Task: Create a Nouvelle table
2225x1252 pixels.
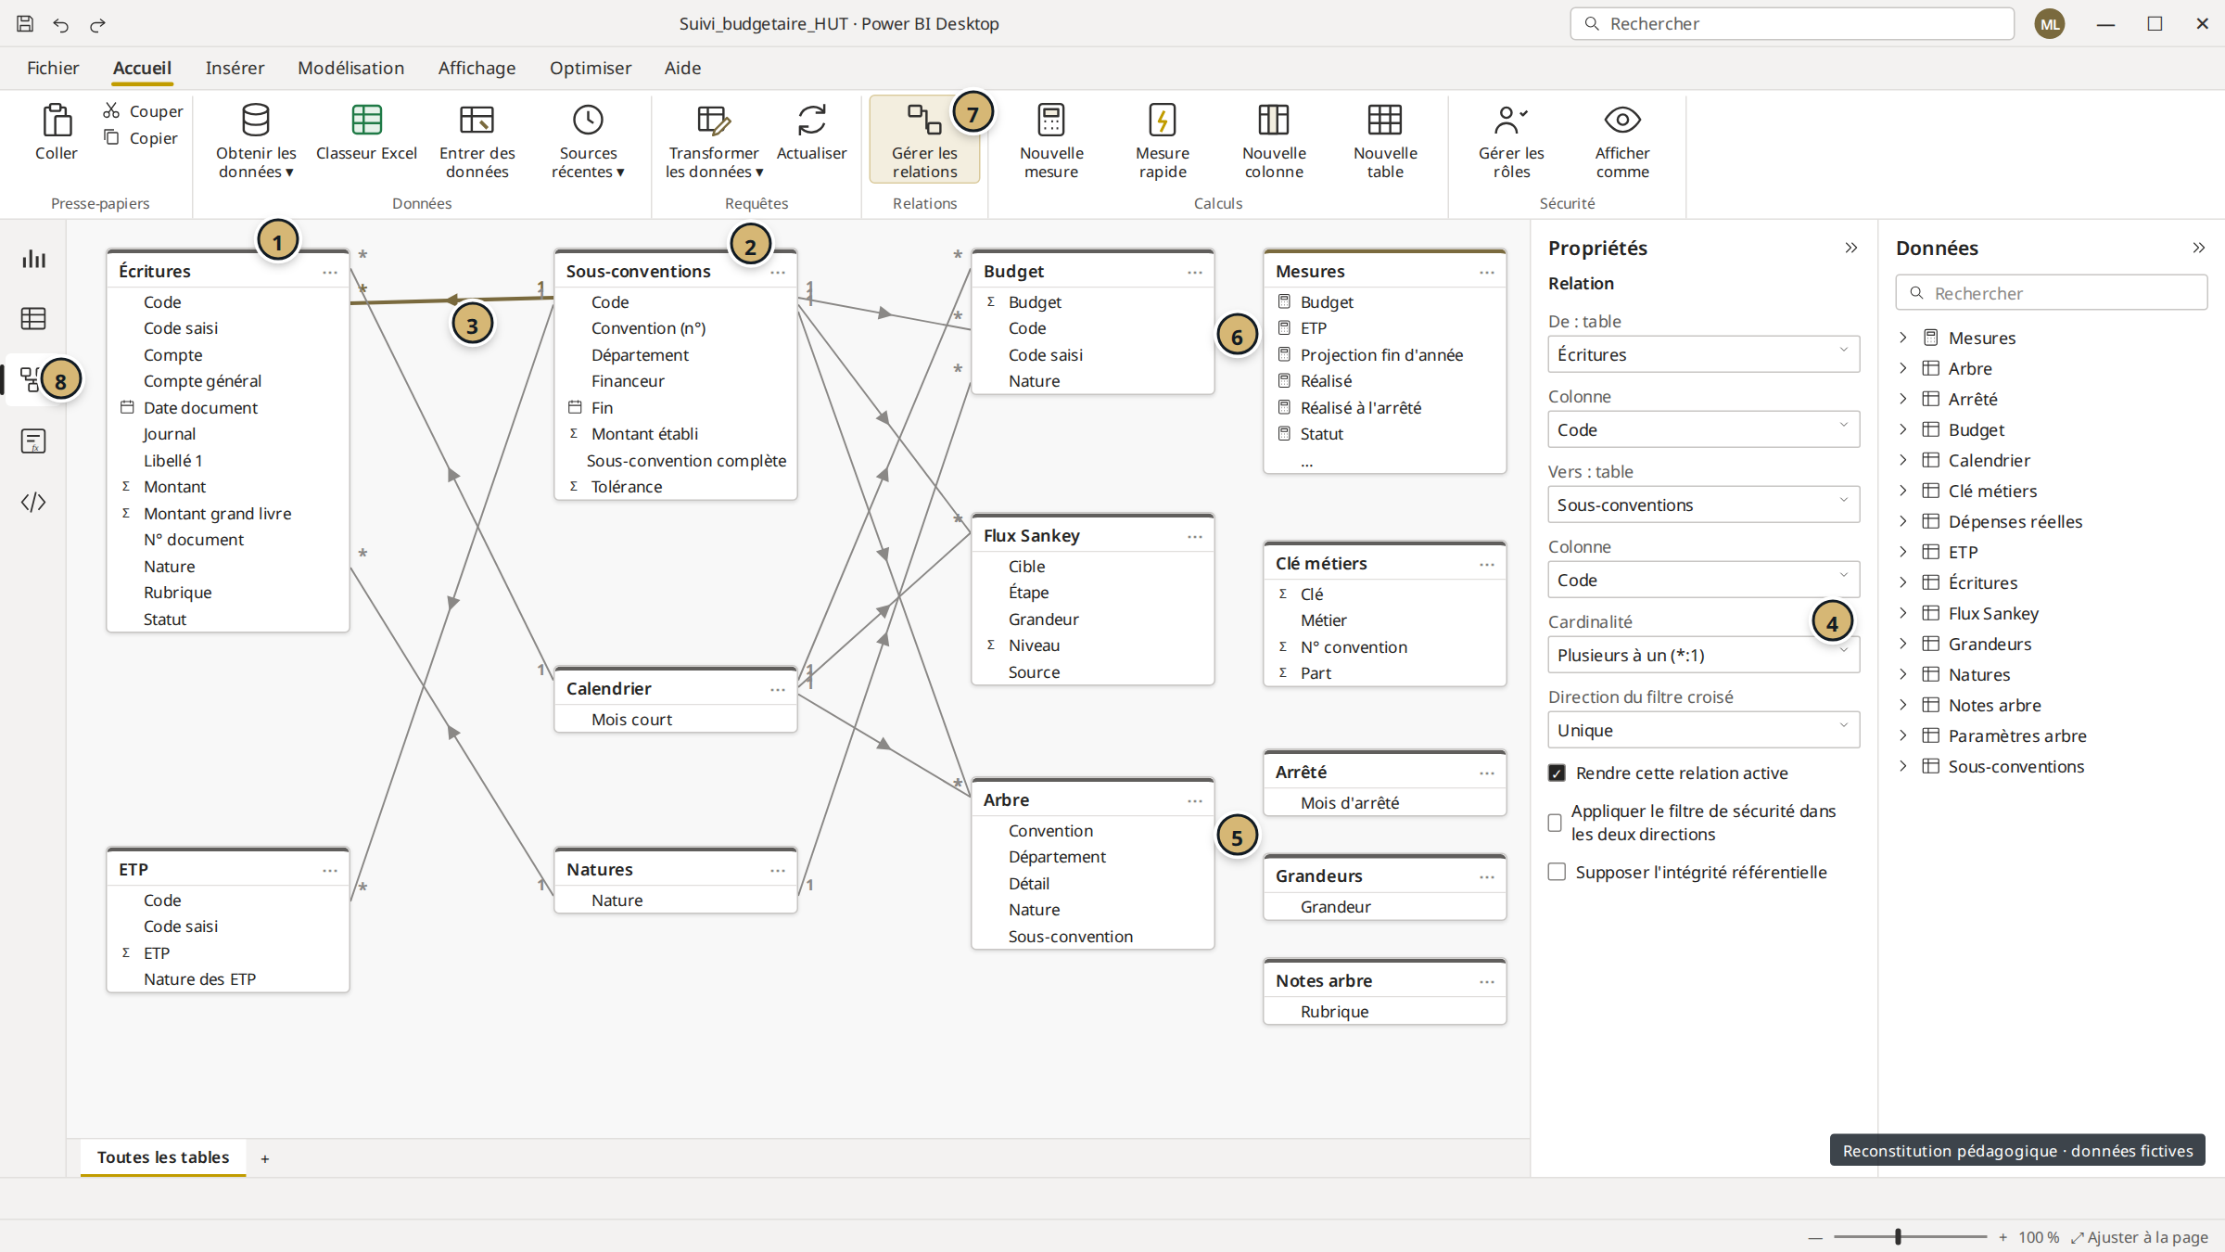Action: (x=1385, y=141)
